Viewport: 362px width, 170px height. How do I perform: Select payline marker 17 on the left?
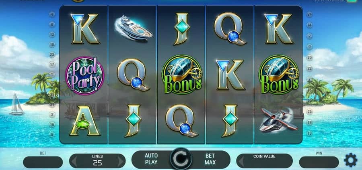point(52,65)
